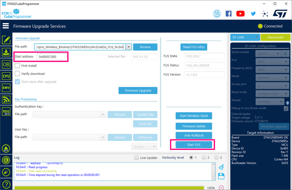Viewport: 292px width, 190px height.
Task: Open the REG beta registers icon
Action: tap(6, 112)
